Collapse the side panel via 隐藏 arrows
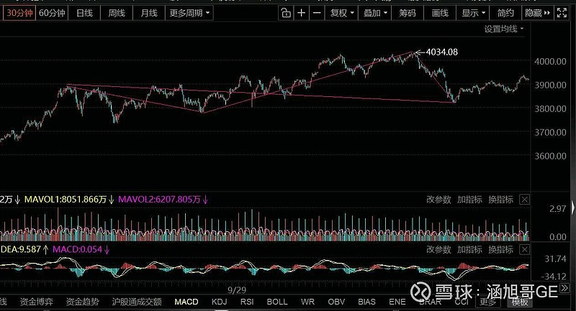 point(539,13)
